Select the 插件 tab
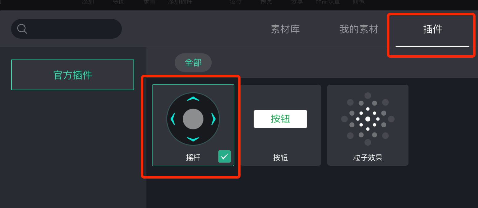 (x=432, y=29)
